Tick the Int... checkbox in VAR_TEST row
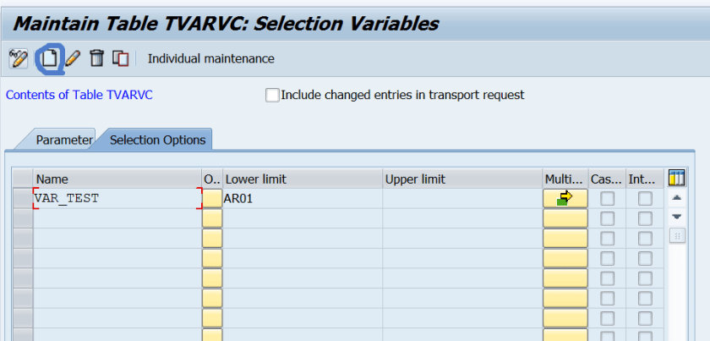 coord(645,199)
